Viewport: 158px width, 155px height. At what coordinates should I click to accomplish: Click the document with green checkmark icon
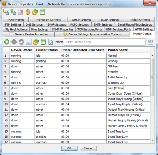(50, 42)
